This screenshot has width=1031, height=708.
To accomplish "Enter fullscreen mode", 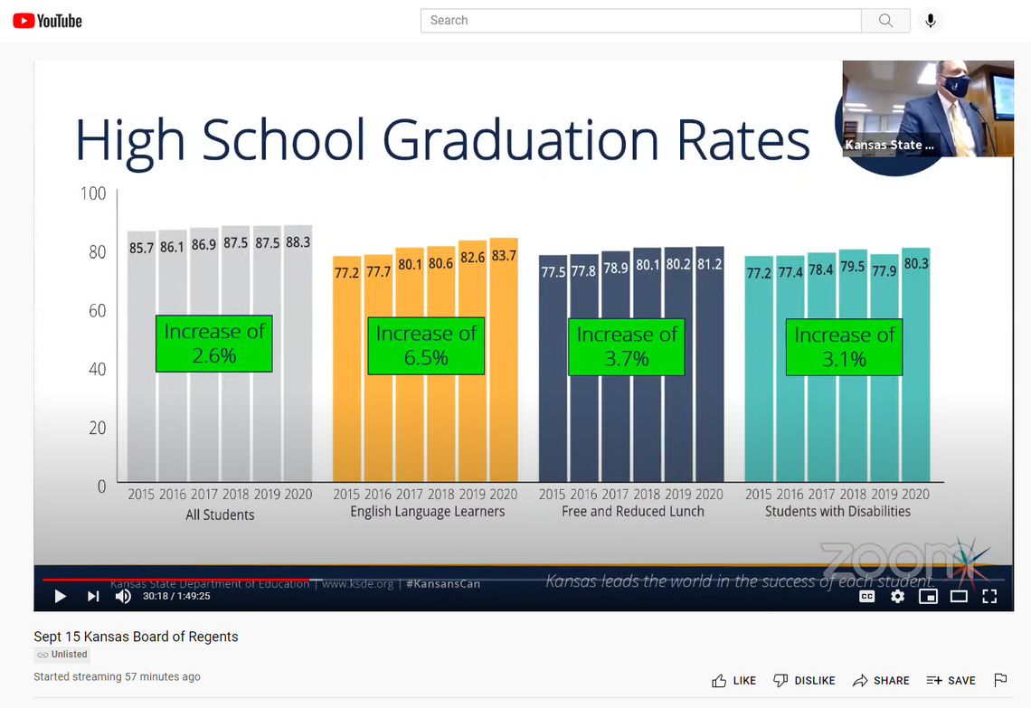I will pyautogui.click(x=989, y=597).
